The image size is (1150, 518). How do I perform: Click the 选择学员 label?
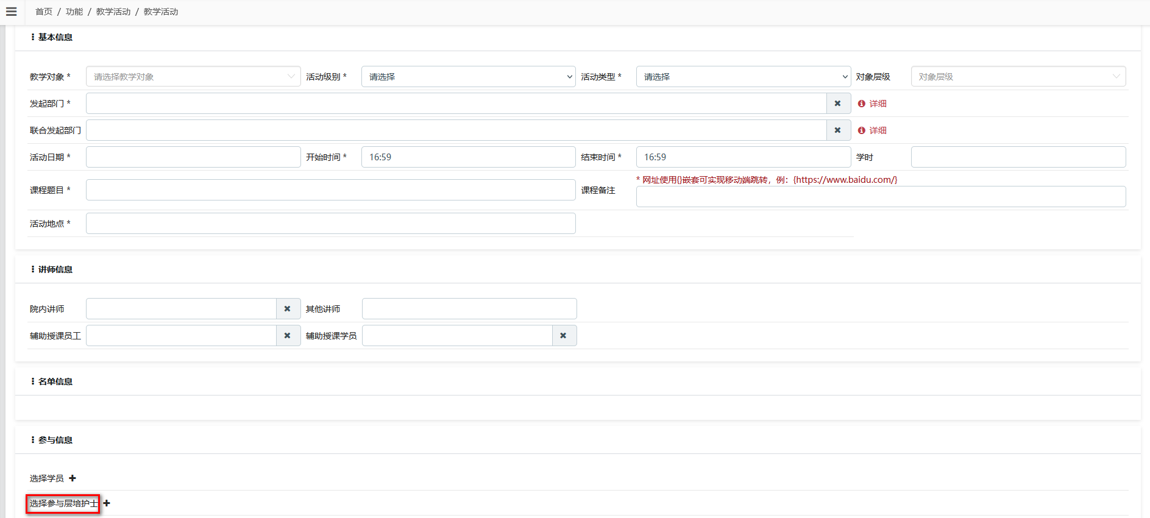47,478
